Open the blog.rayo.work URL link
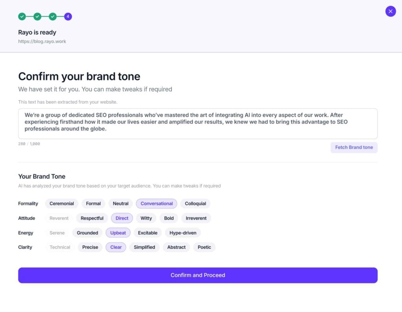The width and height of the screenshot is (402, 312). (42, 41)
